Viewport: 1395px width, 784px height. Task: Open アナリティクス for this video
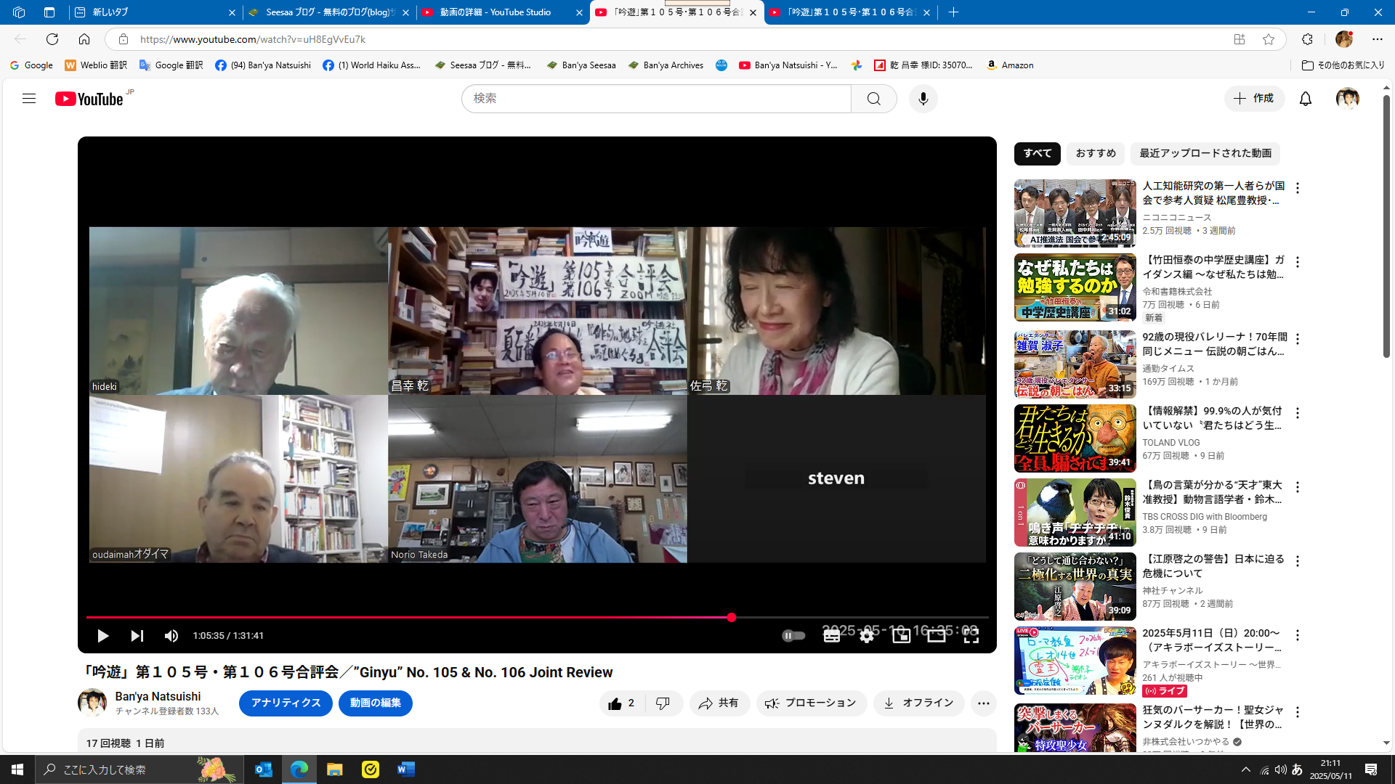pyautogui.click(x=285, y=703)
